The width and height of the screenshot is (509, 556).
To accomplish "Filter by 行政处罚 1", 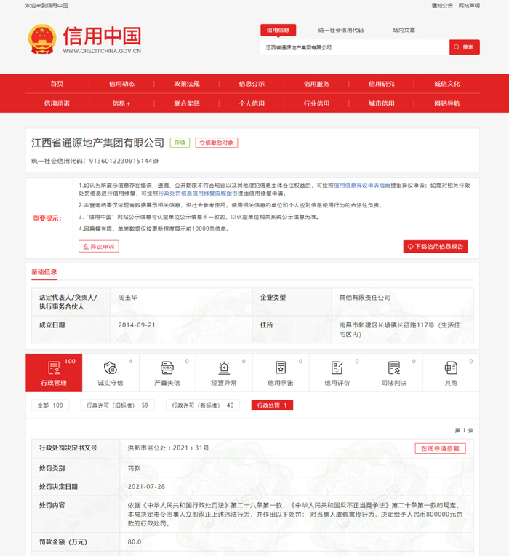I will coord(272,405).
